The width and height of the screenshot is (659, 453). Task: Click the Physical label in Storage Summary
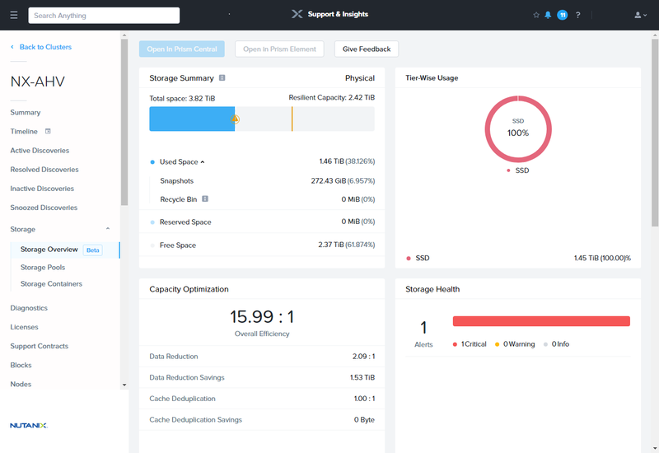point(360,78)
